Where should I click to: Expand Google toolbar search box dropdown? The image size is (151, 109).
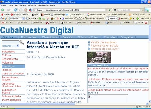(23, 19)
